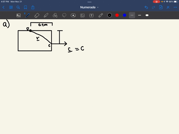Select the zoom window tool

(19, 15)
